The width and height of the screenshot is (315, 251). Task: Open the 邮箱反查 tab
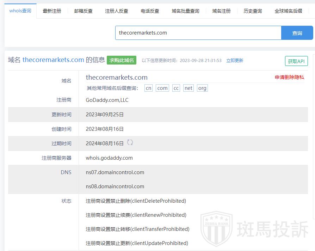click(83, 11)
